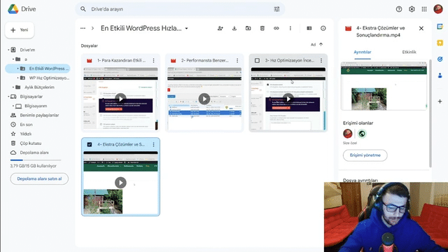Image resolution: width=448 pixels, height=252 pixels.
Task: Move selected file to trash
Action: tap(262, 28)
